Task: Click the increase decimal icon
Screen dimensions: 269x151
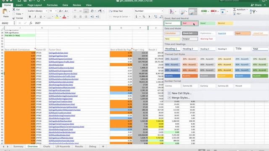Action: coord(156,17)
